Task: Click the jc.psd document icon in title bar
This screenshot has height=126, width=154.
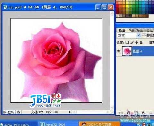Action: tap(5, 7)
